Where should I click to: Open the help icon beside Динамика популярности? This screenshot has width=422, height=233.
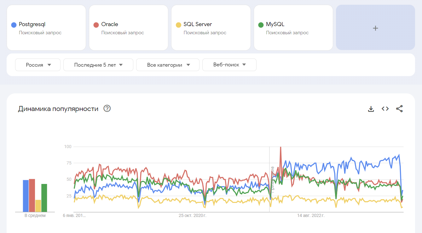click(x=107, y=109)
